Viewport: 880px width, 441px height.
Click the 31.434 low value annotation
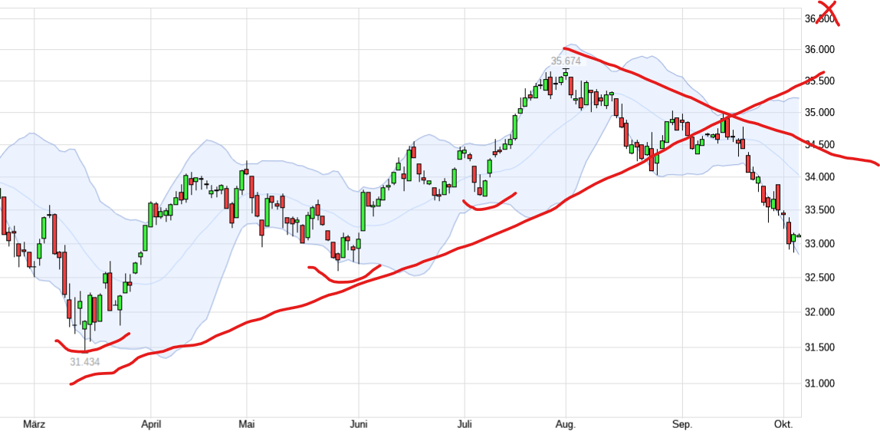pyautogui.click(x=85, y=362)
